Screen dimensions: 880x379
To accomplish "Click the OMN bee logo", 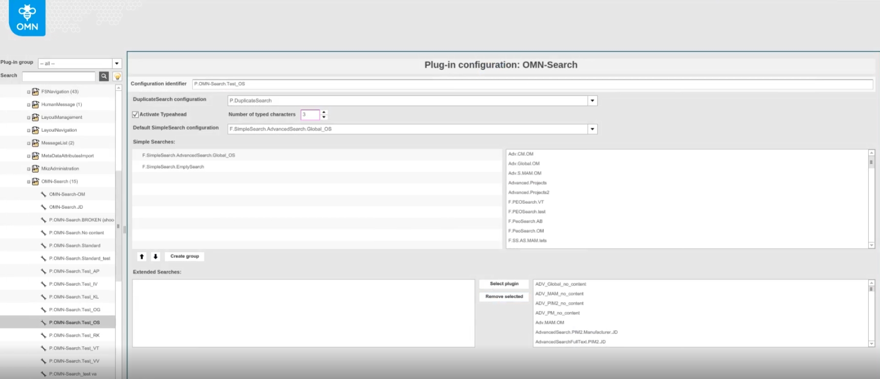I will pyautogui.click(x=27, y=18).
